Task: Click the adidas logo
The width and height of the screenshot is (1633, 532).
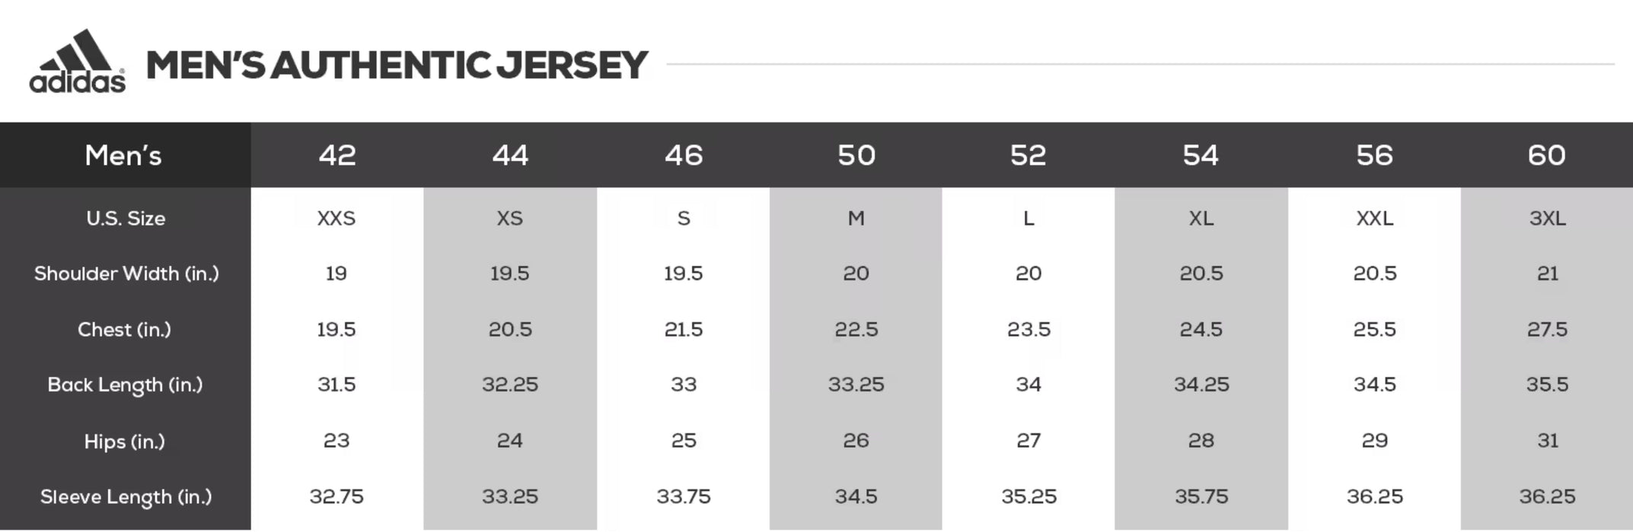Action: (78, 62)
